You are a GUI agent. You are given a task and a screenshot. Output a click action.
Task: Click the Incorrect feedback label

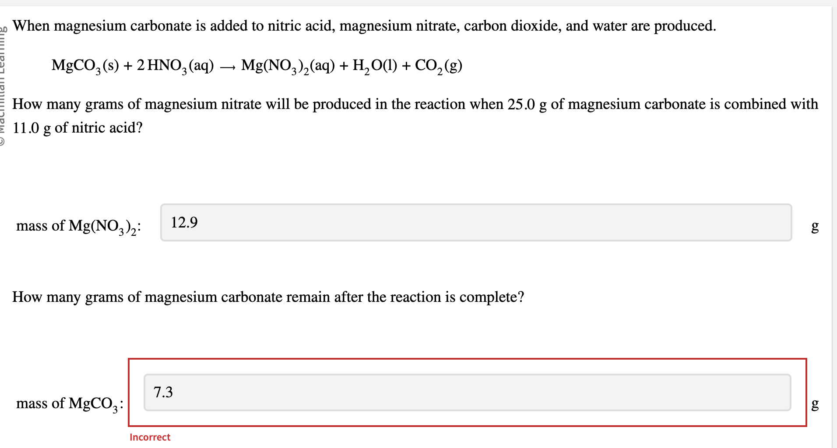coord(150,437)
